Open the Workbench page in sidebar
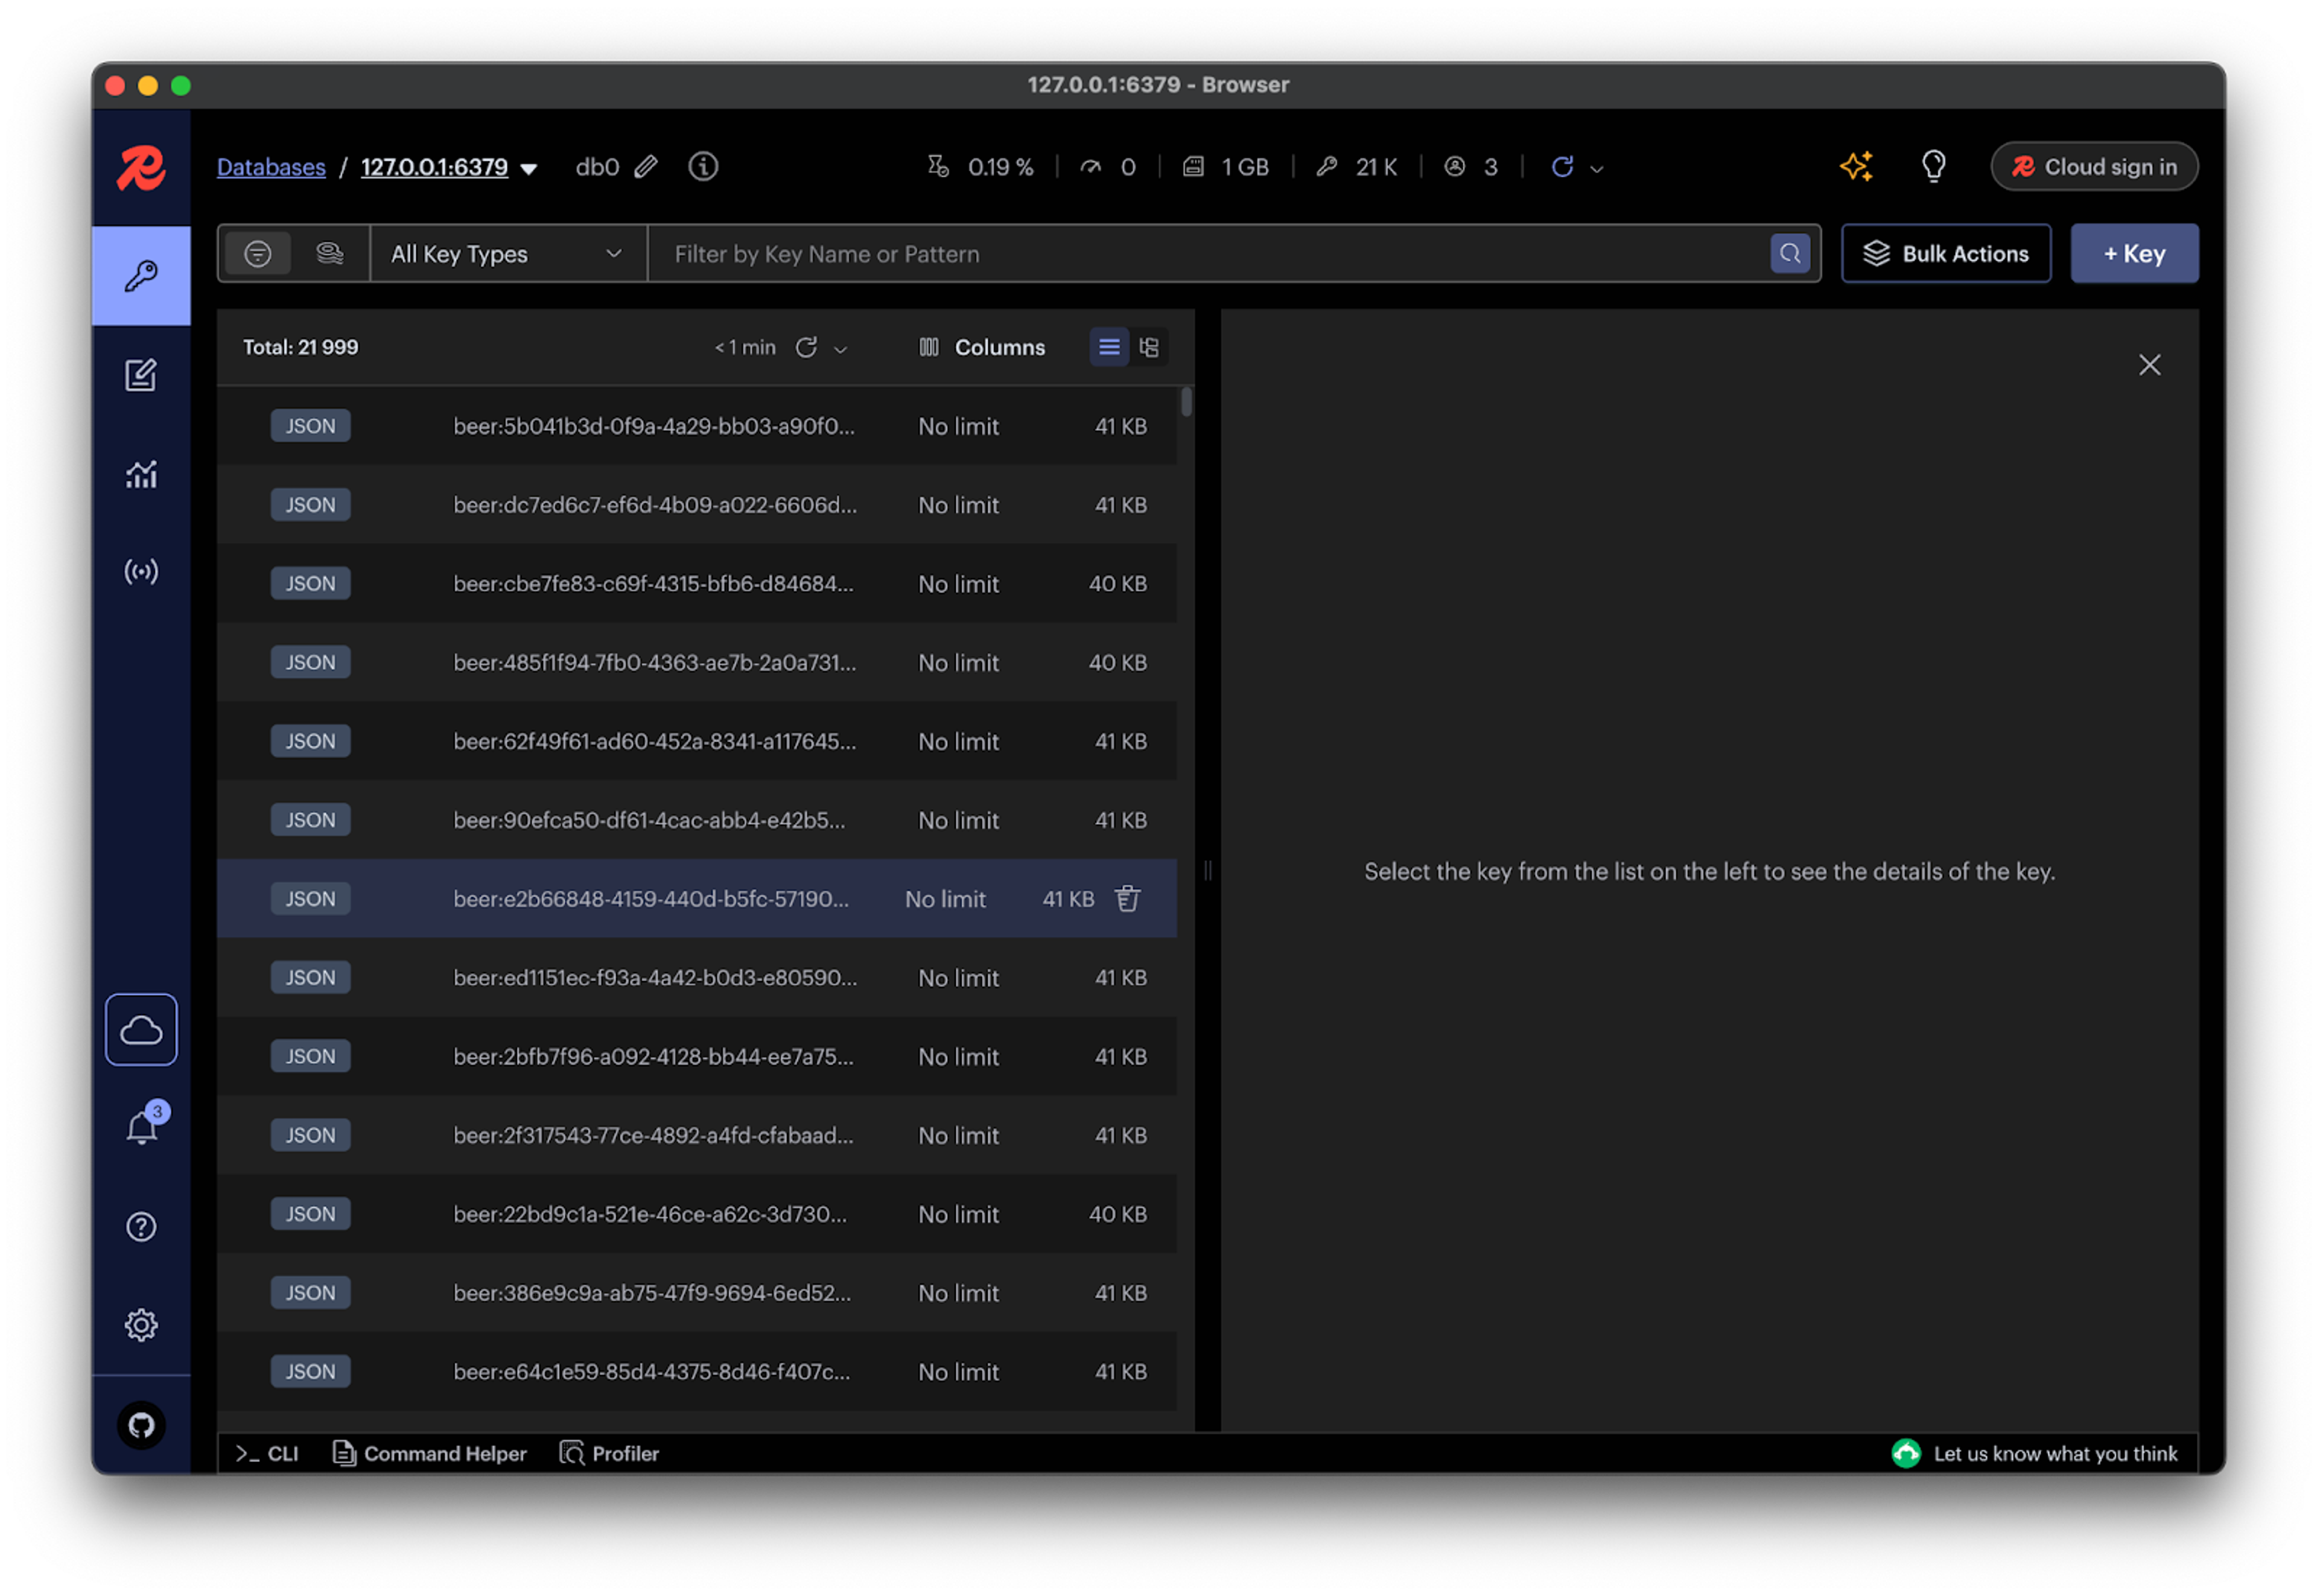The height and width of the screenshot is (1596, 2317). (141, 375)
